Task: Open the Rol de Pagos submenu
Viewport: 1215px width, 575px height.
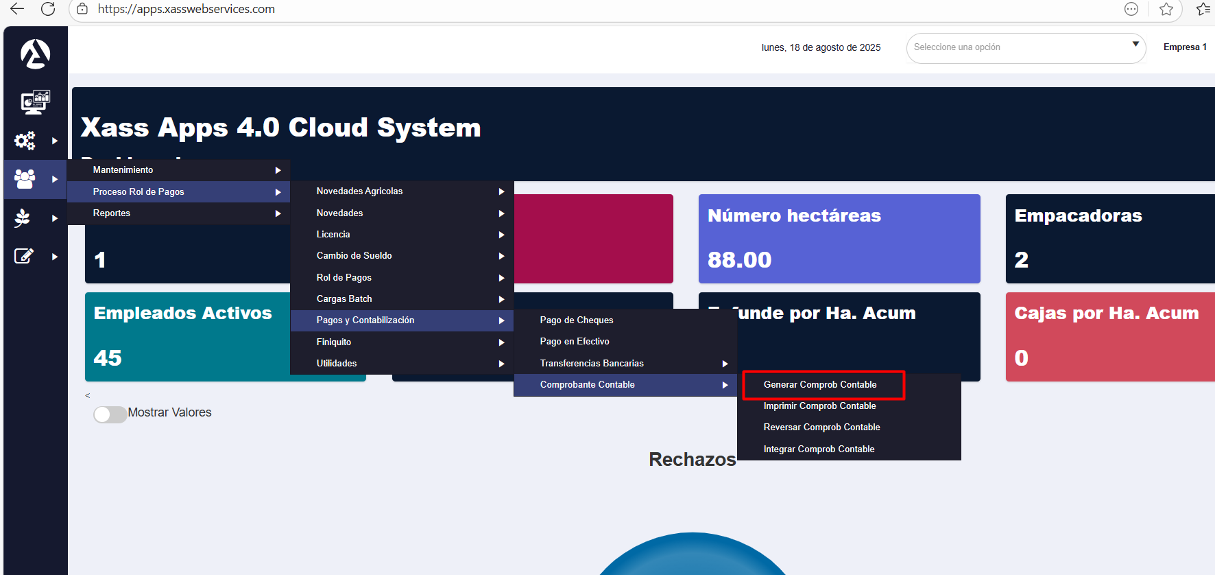Action: [402, 278]
